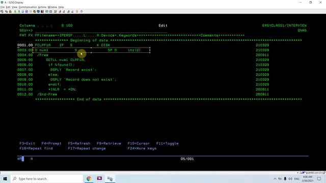This screenshot has width=326, height=183.
Task: Click the green arrow icon beside Paste
Action: click(x=15, y=11)
